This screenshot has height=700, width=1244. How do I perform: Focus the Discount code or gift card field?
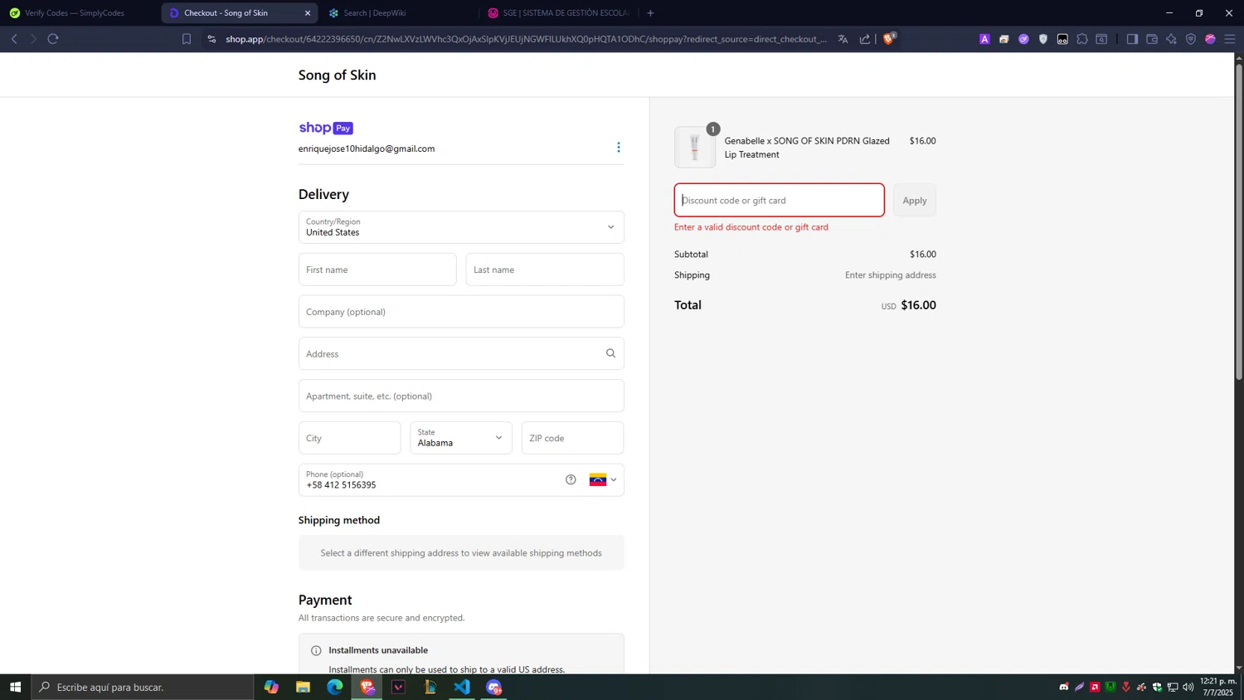(x=780, y=200)
